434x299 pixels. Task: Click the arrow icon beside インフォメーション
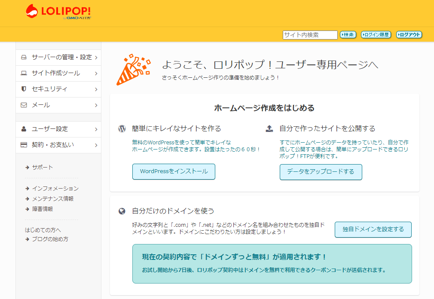(x=27, y=189)
